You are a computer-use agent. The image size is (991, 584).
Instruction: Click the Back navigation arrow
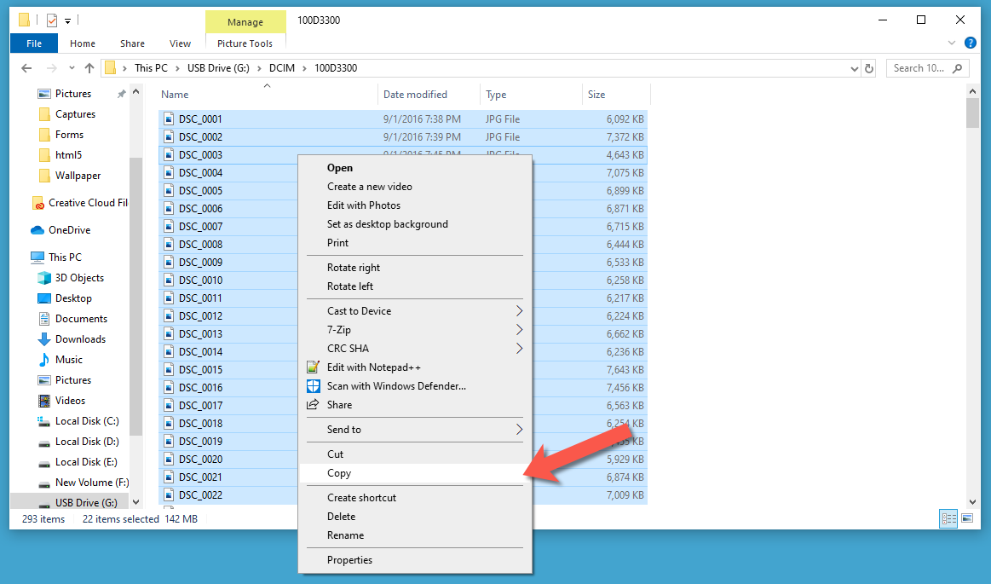26,68
